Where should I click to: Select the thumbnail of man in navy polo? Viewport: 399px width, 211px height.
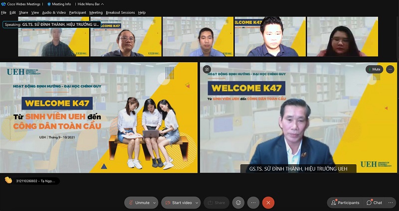click(270, 36)
